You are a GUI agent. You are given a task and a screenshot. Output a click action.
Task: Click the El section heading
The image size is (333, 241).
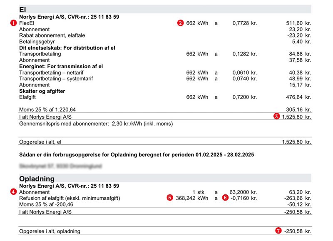pos(24,9)
